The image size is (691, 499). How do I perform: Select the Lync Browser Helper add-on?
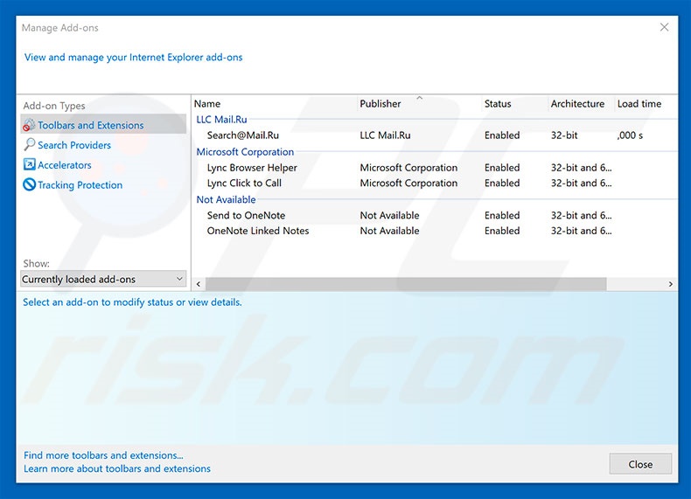(252, 168)
